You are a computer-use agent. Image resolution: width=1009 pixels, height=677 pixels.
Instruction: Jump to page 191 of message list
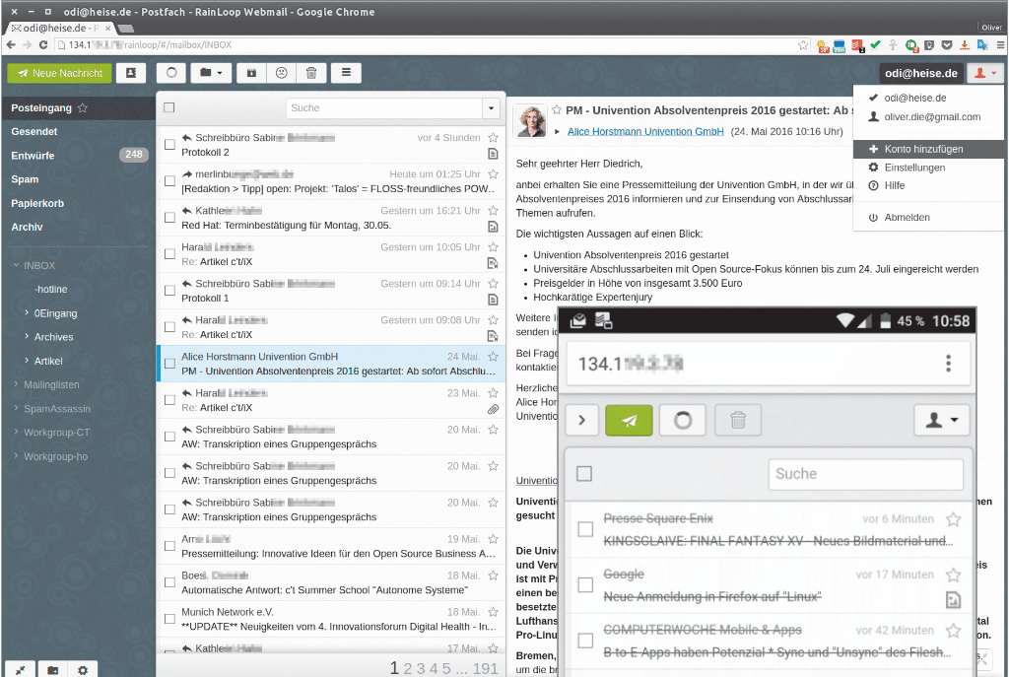pos(485,669)
